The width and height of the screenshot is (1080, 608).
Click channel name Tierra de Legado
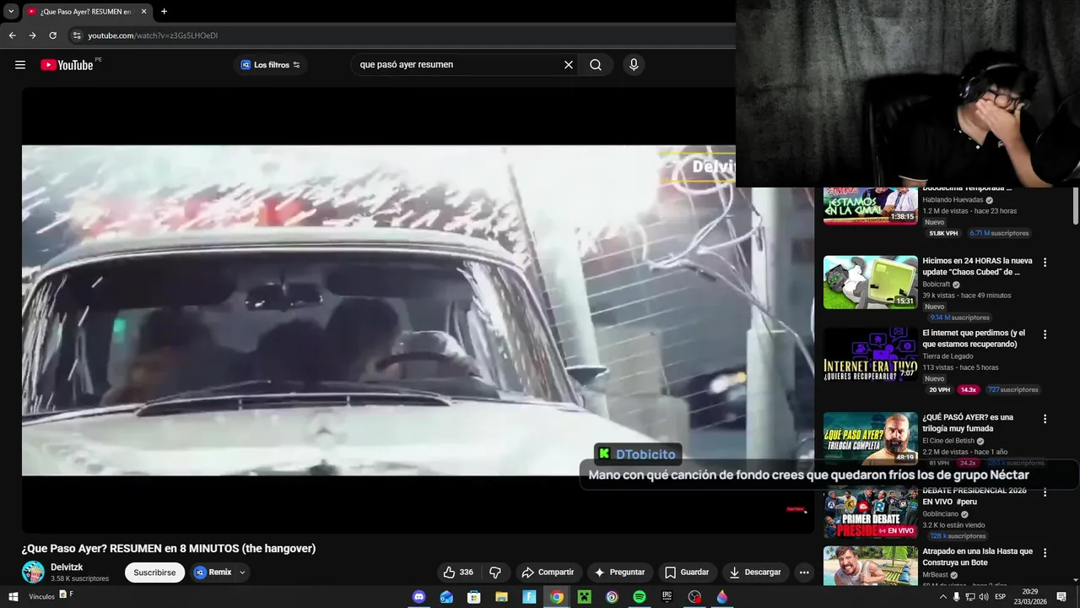948,356
